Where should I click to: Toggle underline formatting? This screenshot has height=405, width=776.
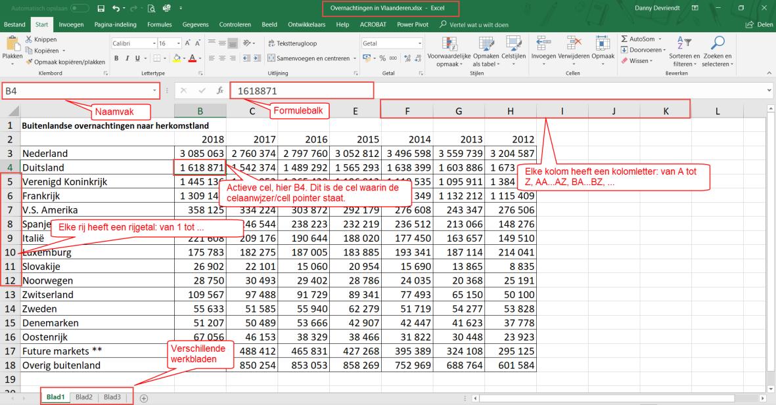pyautogui.click(x=137, y=58)
